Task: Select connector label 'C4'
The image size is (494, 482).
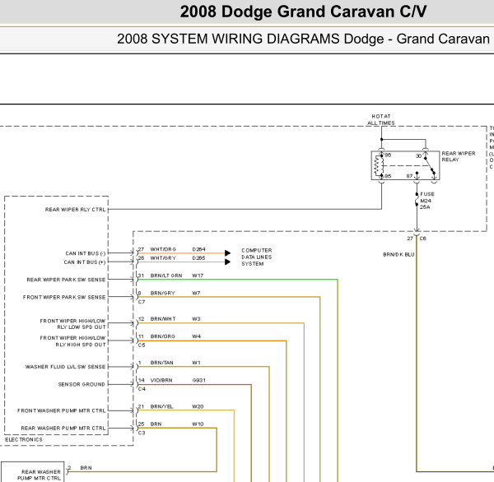Action: coord(142,389)
